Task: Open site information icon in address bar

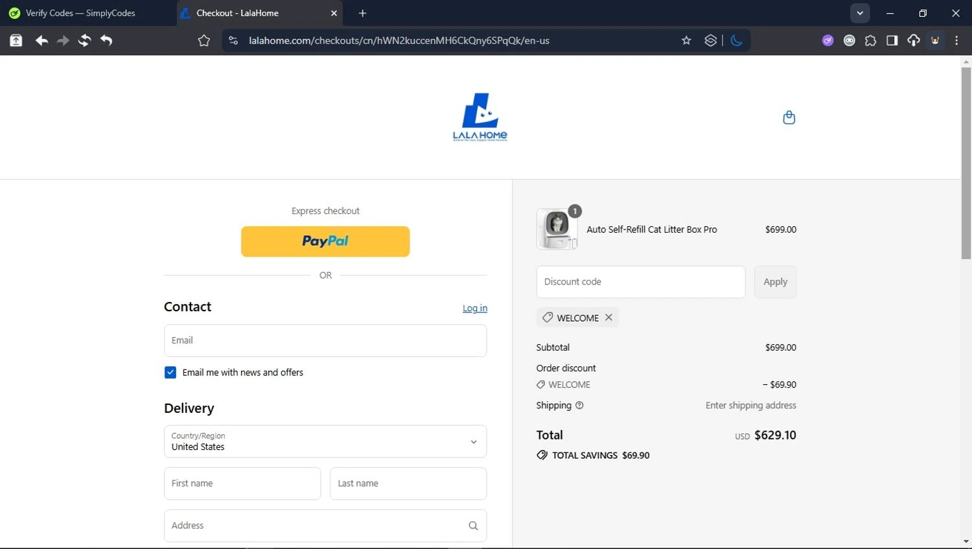Action: [x=233, y=41]
